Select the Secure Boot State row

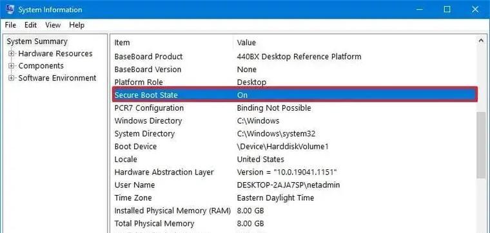[295, 95]
